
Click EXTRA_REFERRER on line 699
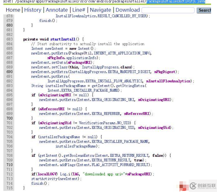click(106, 114)
